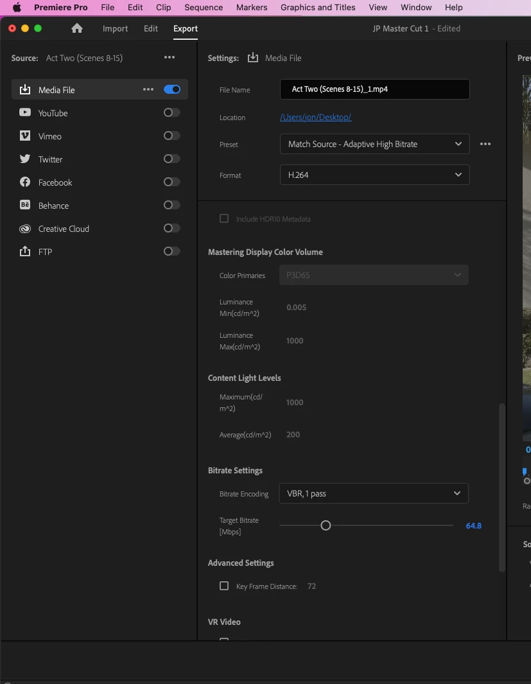This screenshot has width=531, height=684.
Task: Click the Behance icon
Action: [25, 205]
